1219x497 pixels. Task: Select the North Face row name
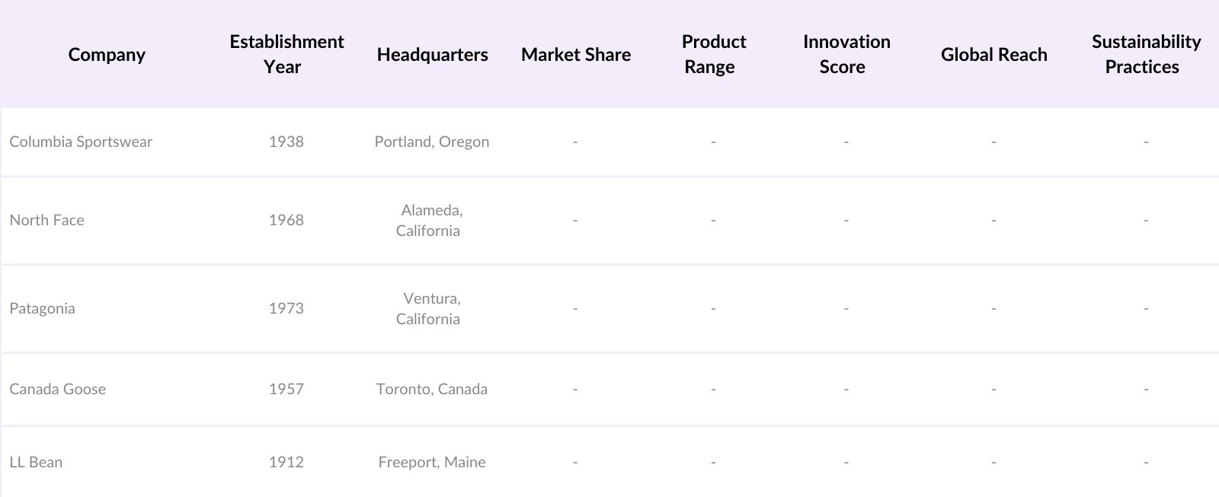47,220
